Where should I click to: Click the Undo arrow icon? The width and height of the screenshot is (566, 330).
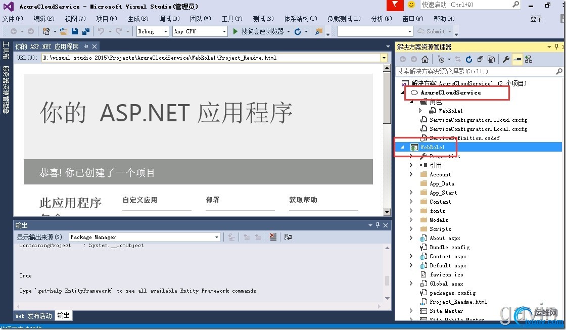click(101, 31)
